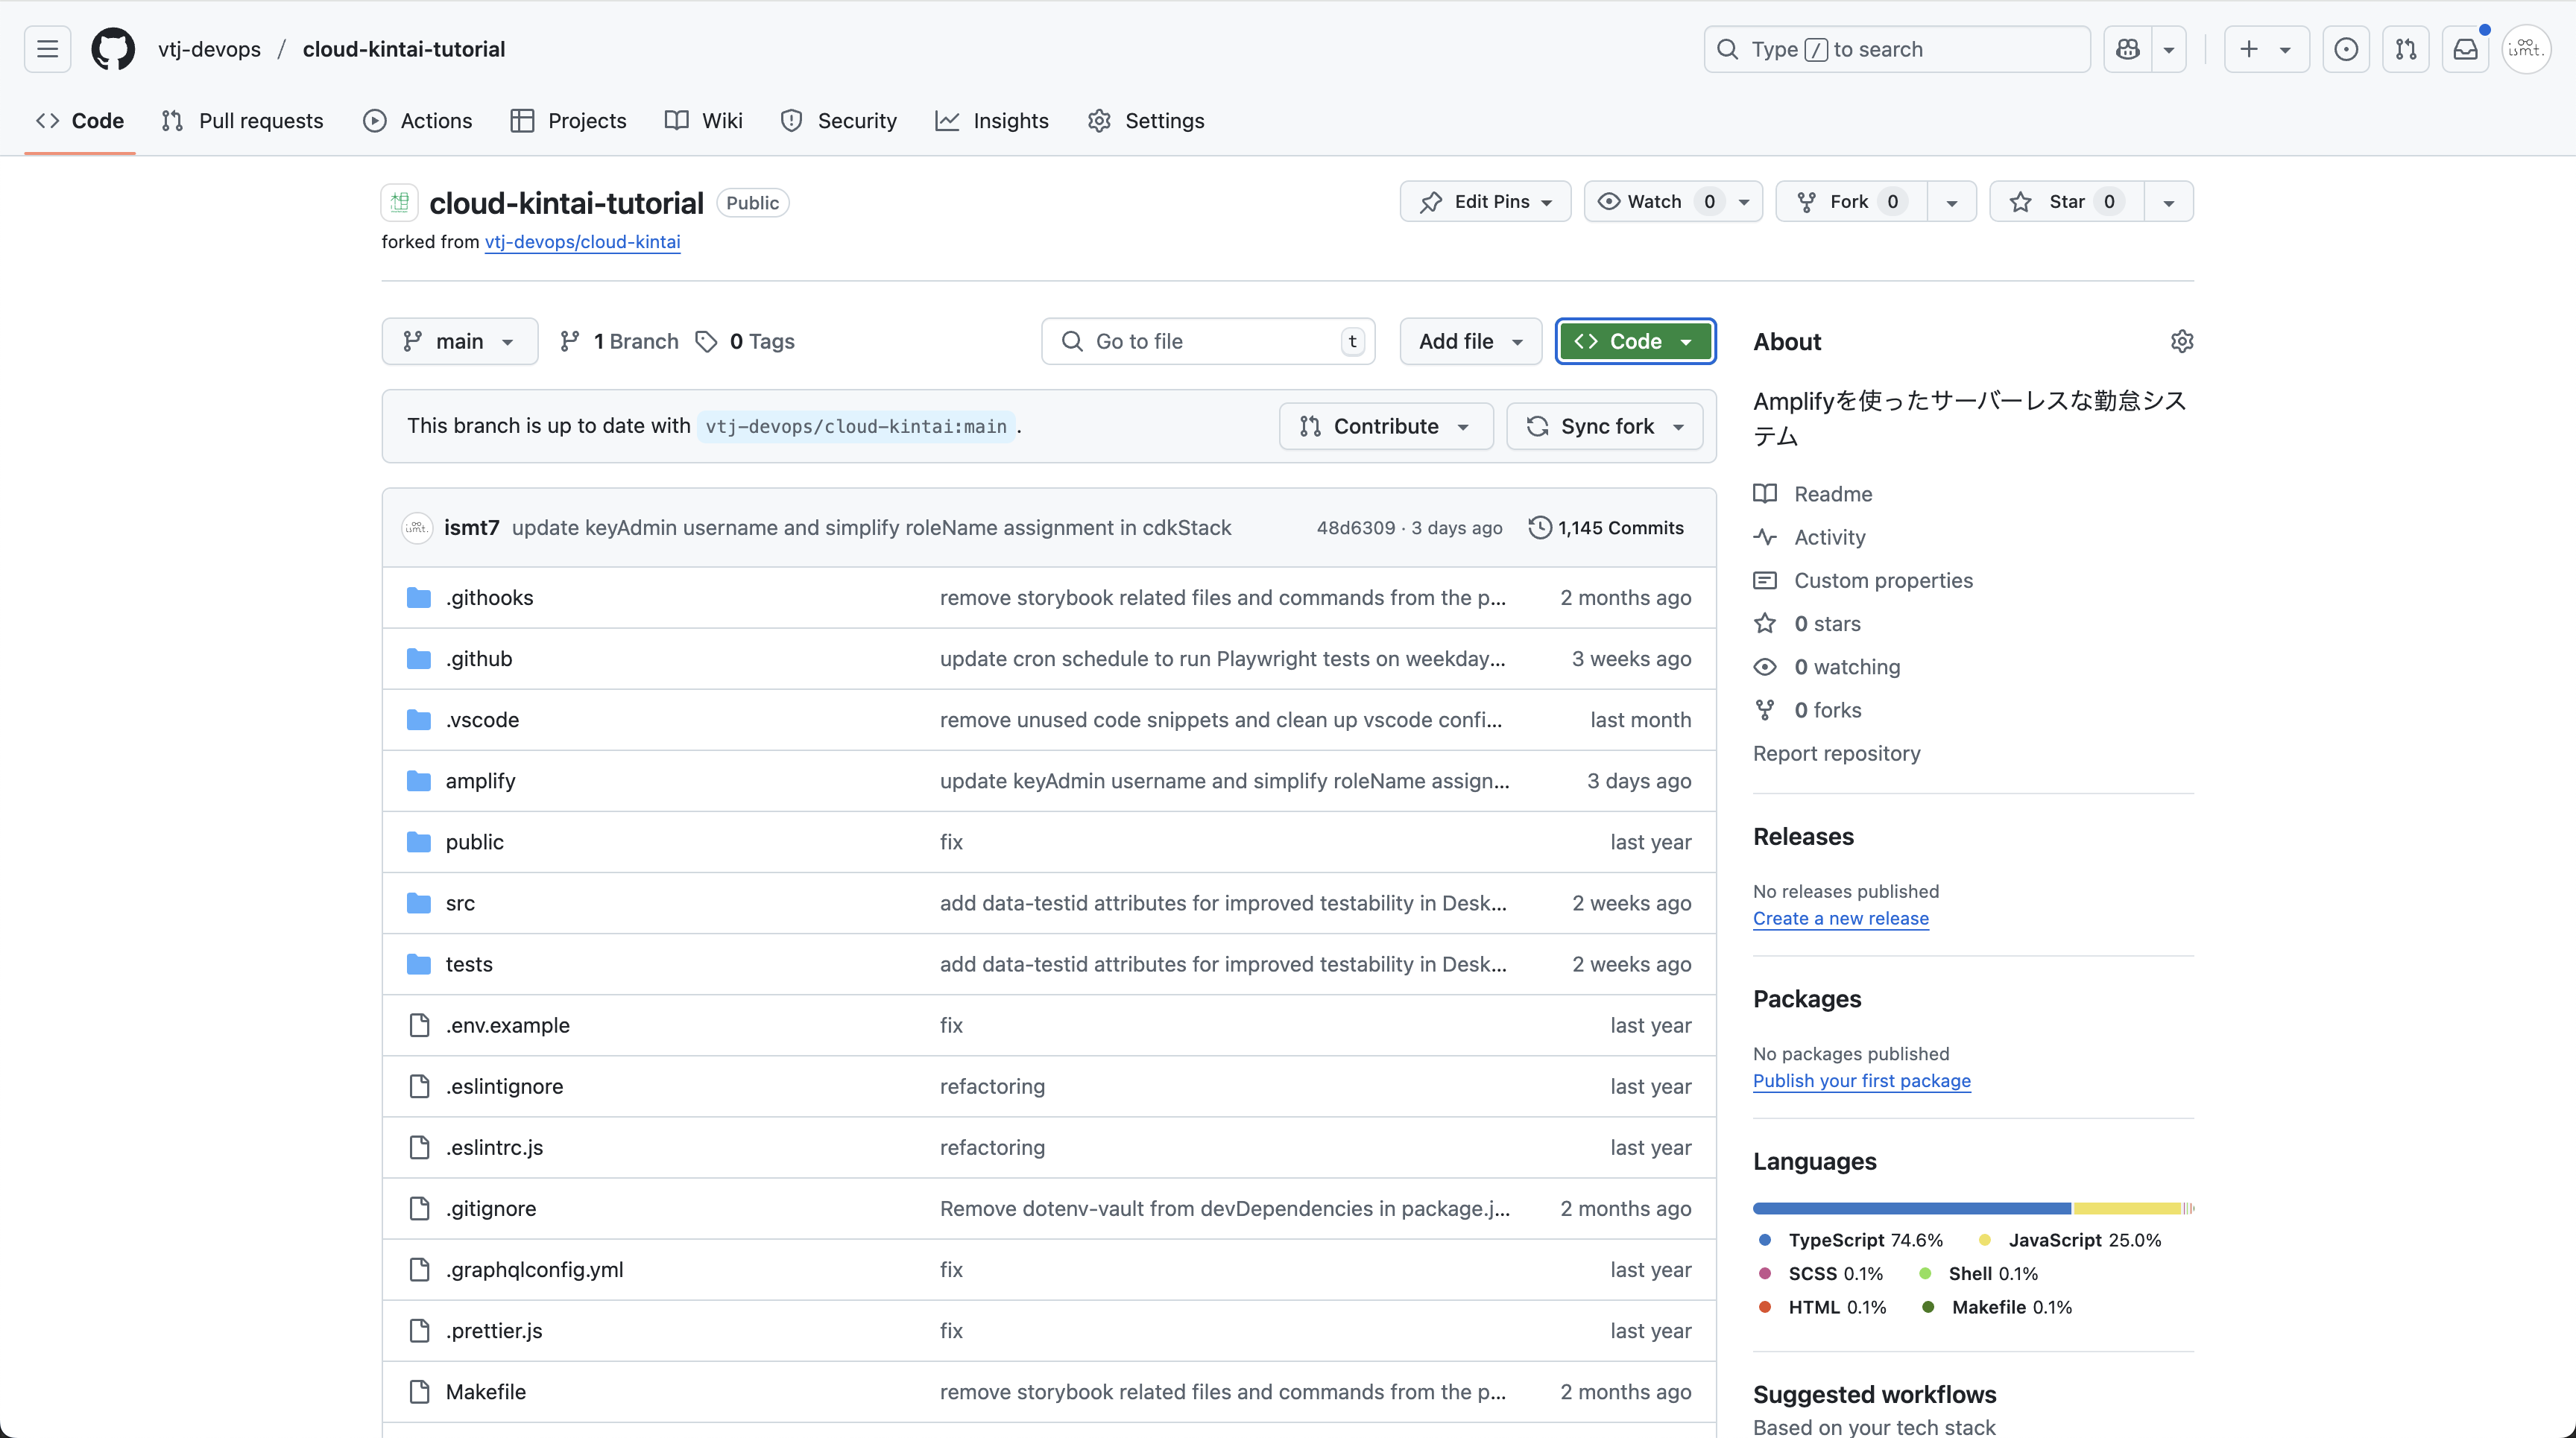Click Create a new release link
The width and height of the screenshot is (2576, 1438).
[x=1840, y=919]
